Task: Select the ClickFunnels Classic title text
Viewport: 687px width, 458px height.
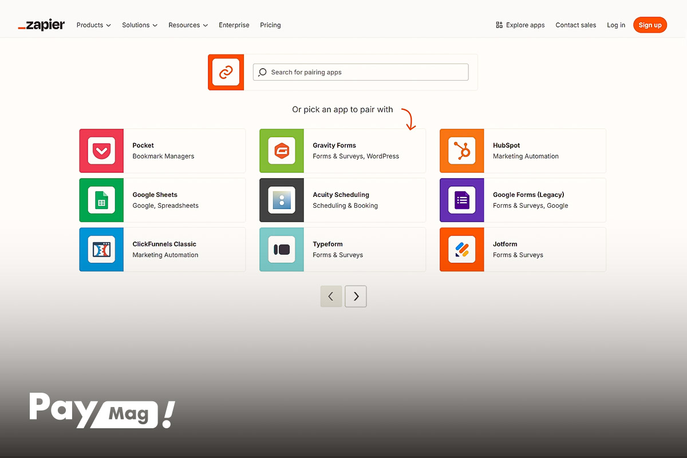Action: [x=164, y=244]
